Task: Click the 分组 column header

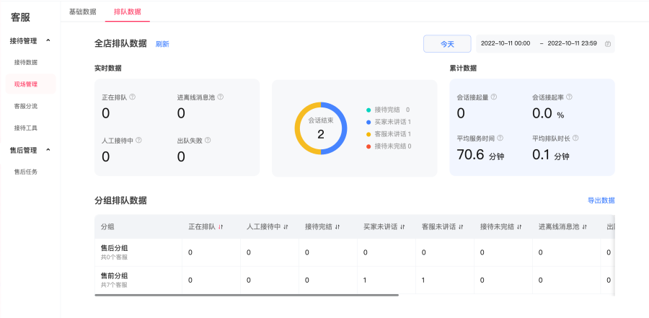Action: (x=107, y=227)
